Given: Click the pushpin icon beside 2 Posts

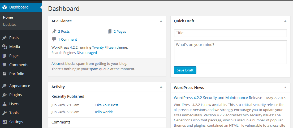Looking at the screenshot, I should point(54,31).
